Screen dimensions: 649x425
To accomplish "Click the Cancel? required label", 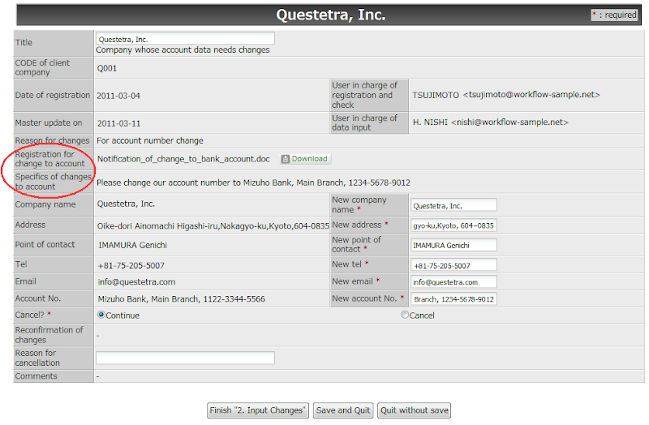I will (32, 315).
